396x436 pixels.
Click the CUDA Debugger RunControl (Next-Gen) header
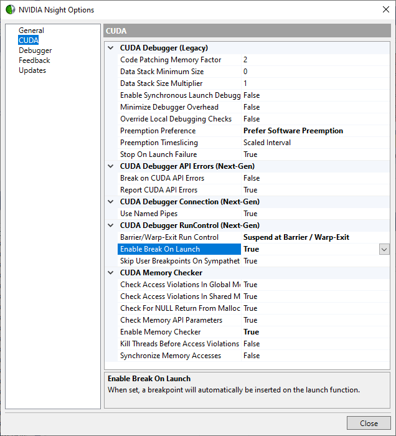pyautogui.click(x=190, y=225)
